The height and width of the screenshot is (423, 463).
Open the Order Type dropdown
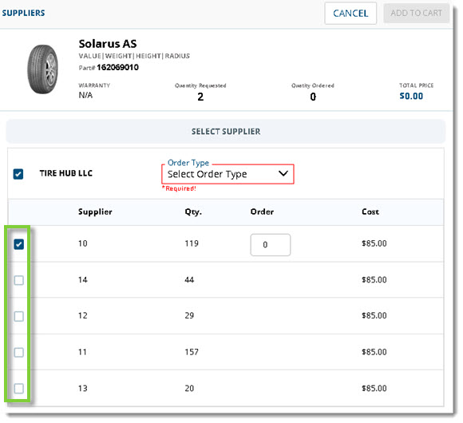[228, 174]
